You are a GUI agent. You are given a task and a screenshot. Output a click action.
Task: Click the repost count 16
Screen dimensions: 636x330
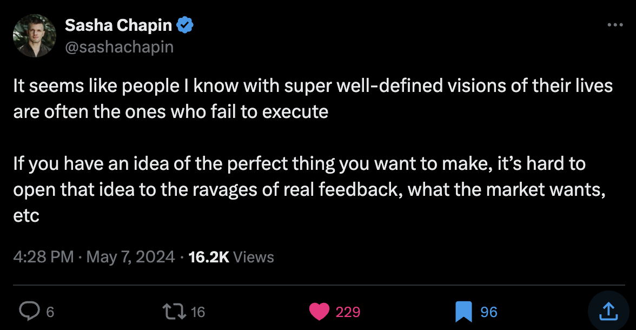tap(198, 312)
